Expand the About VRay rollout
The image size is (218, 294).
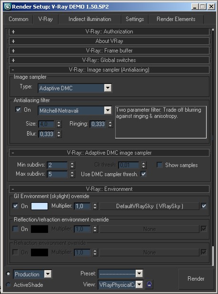pyautogui.click(x=109, y=41)
